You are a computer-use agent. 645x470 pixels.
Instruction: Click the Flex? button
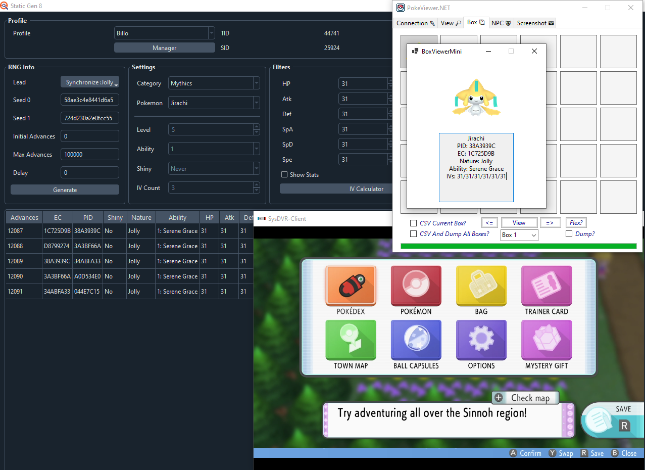[x=576, y=223]
